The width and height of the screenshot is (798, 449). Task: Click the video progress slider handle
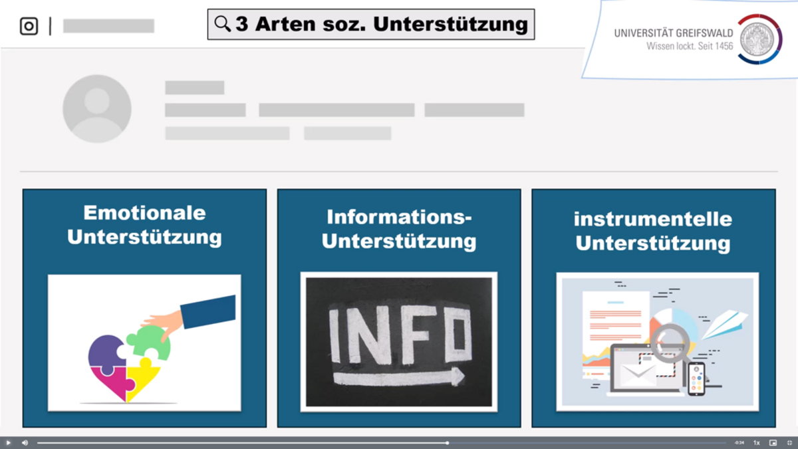448,442
